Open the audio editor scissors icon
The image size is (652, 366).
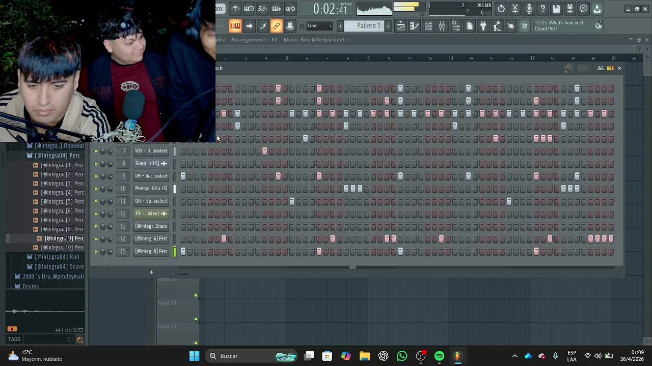pyautogui.click(x=515, y=9)
